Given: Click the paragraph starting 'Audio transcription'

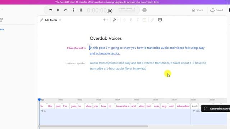Looking at the screenshot, I should (x=148, y=66).
